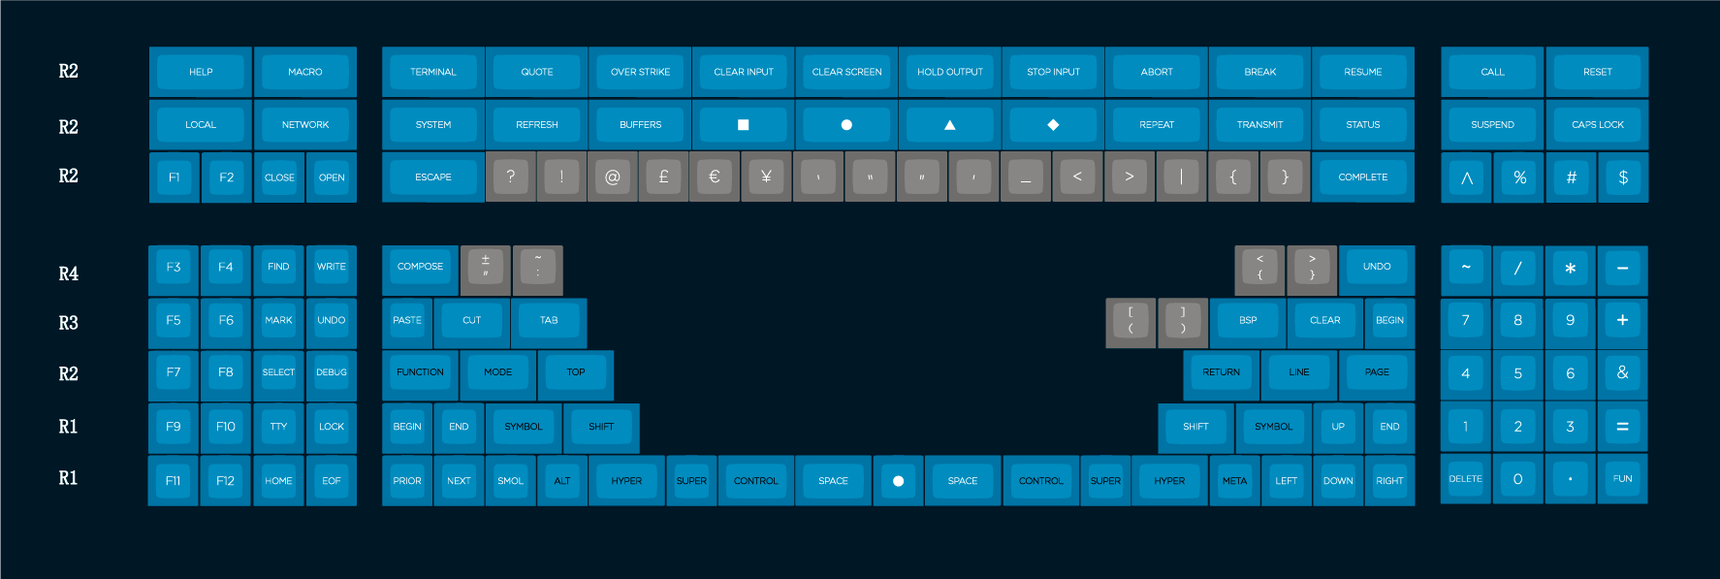1720x579 pixels.
Task: Click the CAPS LOCK key
Action: coord(1598,125)
